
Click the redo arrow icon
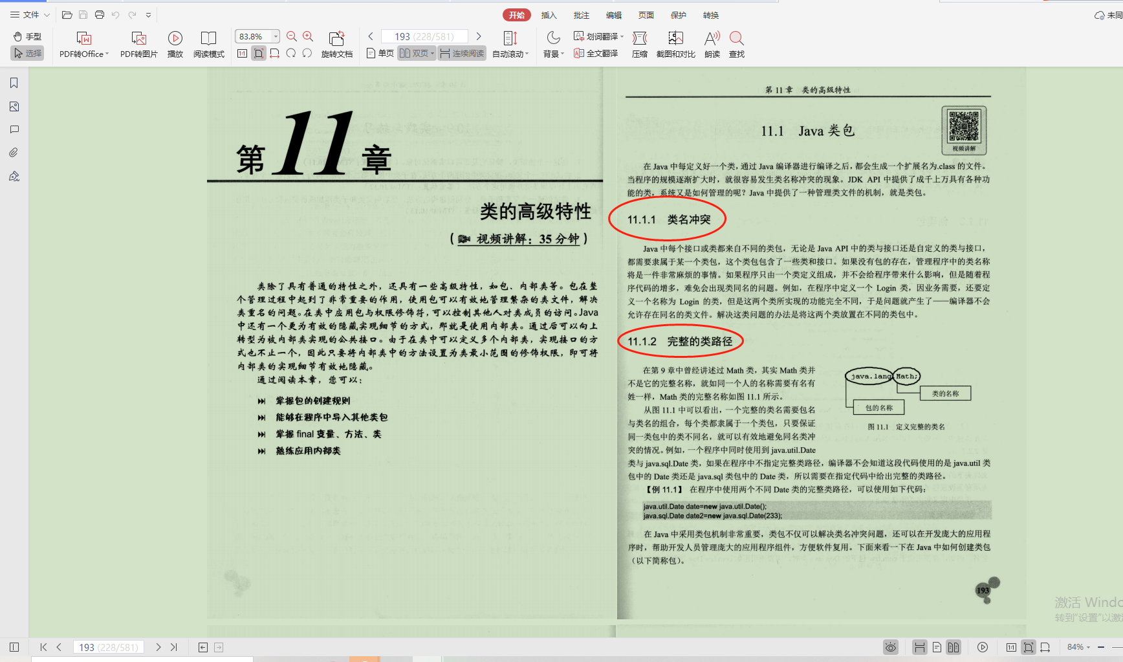[132, 15]
